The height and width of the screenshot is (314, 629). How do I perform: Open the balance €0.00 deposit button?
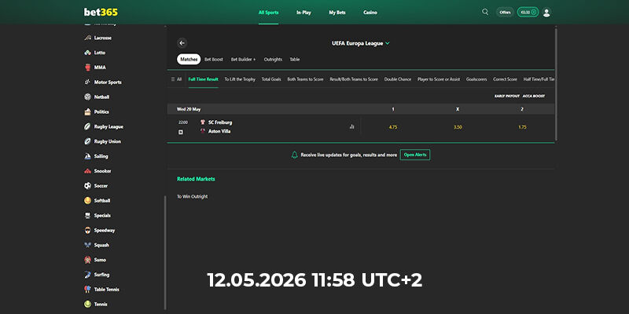point(528,13)
